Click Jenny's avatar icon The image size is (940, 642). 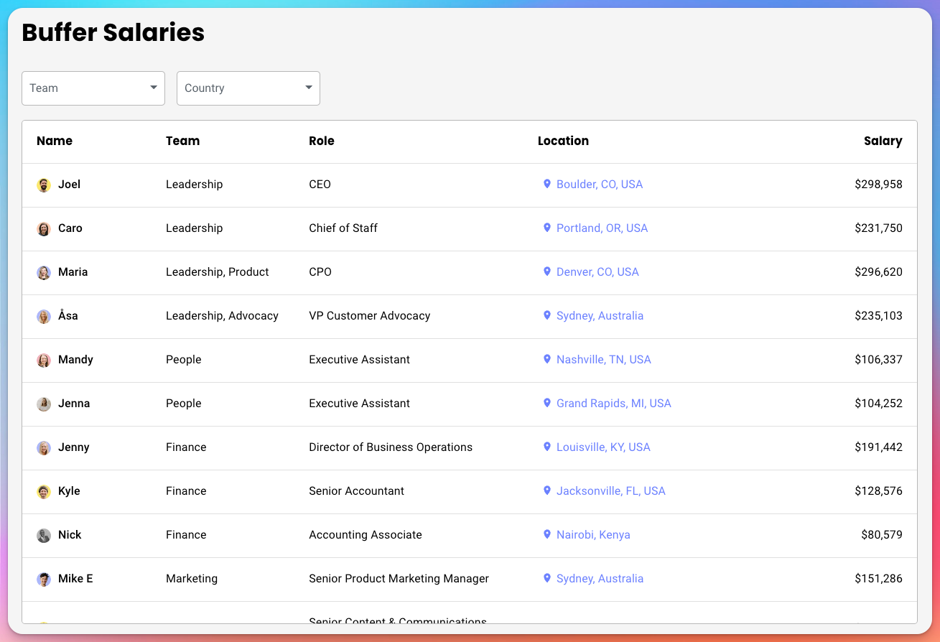pyautogui.click(x=44, y=448)
